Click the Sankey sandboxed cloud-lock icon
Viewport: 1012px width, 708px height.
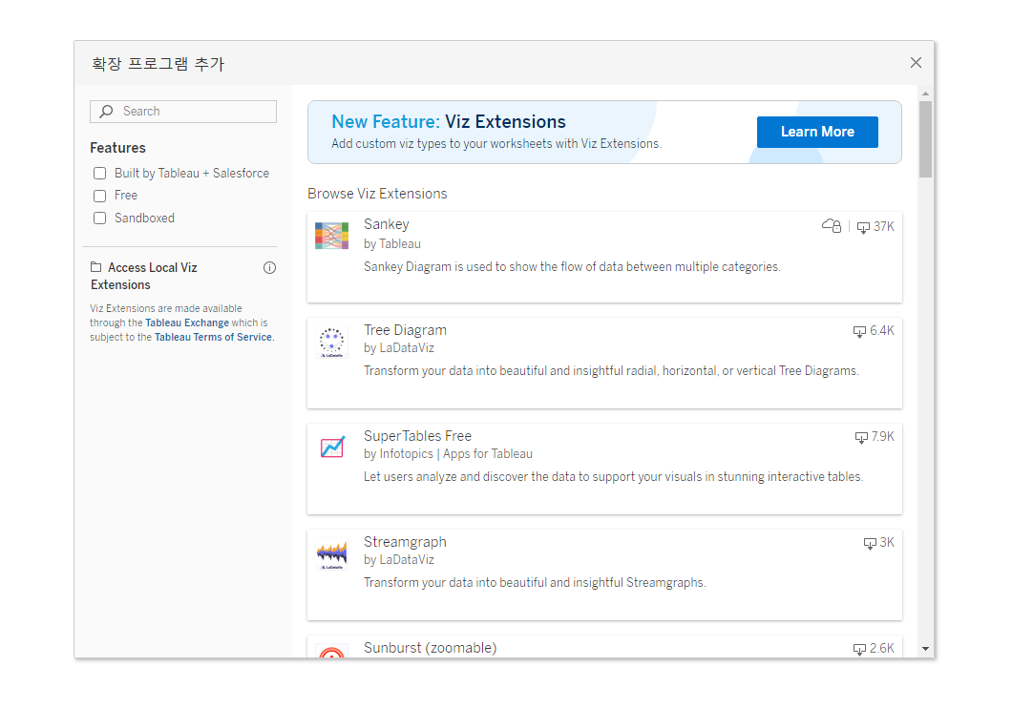tap(832, 226)
